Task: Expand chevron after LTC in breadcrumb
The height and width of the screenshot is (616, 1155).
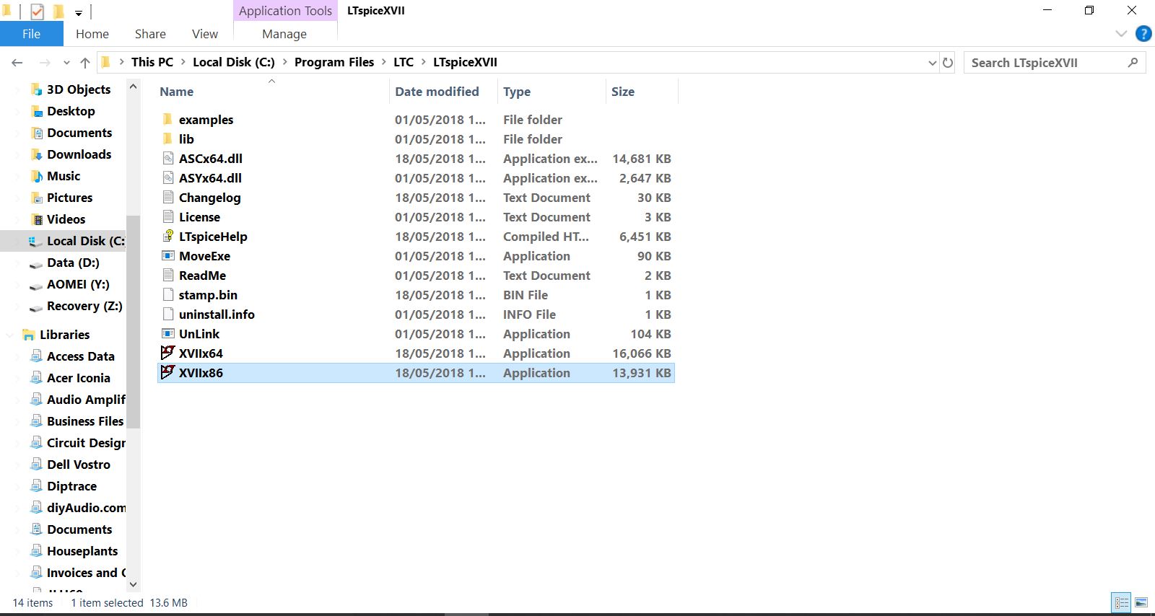Action: click(424, 62)
